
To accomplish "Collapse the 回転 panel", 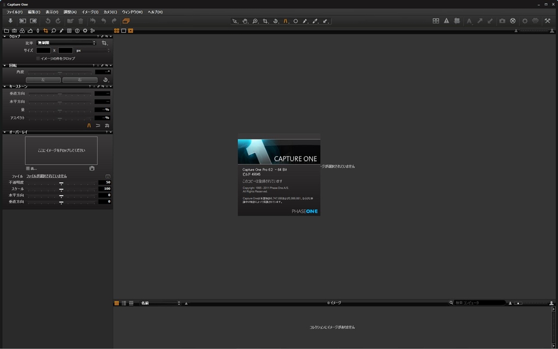I will [4, 65].
